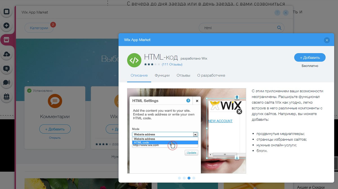This screenshot has width=338, height=189.
Task: Open the Комментарии app via Открыть link
Action: click(55, 138)
